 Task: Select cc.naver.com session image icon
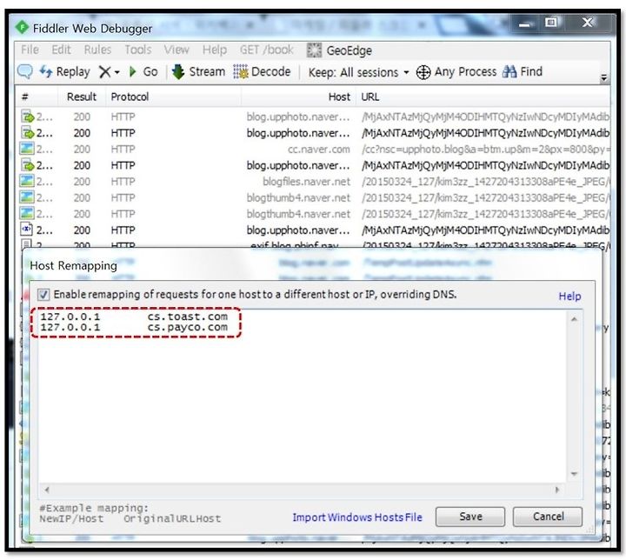(x=27, y=149)
